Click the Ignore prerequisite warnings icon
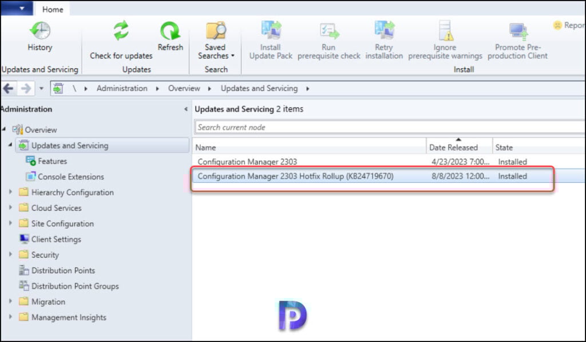This screenshot has width=586, height=342. (445, 30)
